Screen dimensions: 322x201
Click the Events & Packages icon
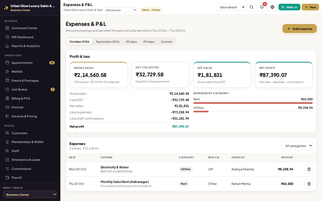pyautogui.click(x=7, y=80)
